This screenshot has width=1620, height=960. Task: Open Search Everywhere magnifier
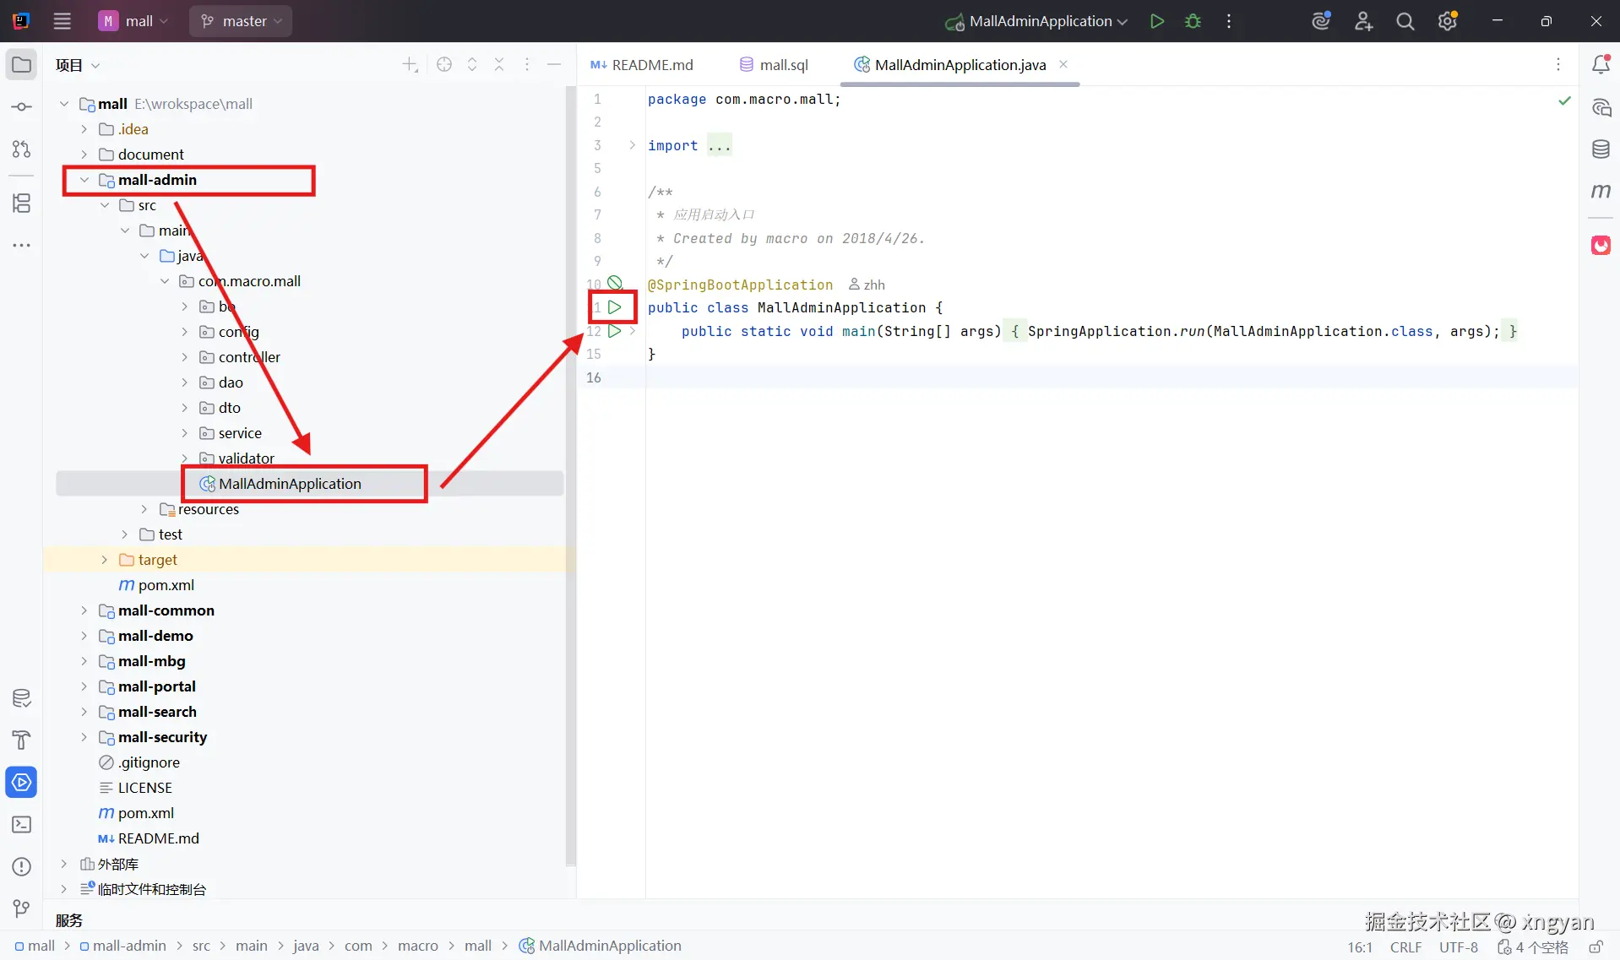coord(1405,21)
